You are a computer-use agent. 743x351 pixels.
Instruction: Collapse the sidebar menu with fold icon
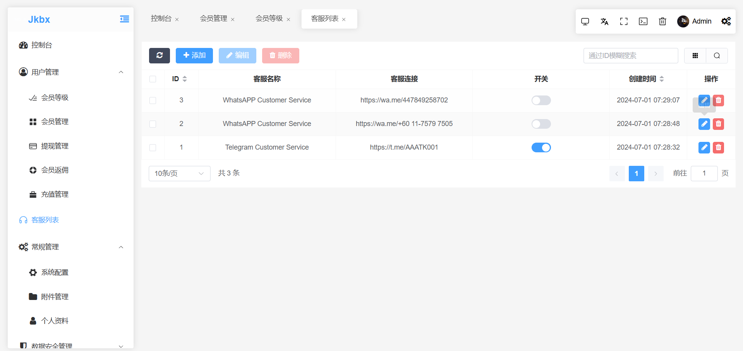(x=124, y=19)
